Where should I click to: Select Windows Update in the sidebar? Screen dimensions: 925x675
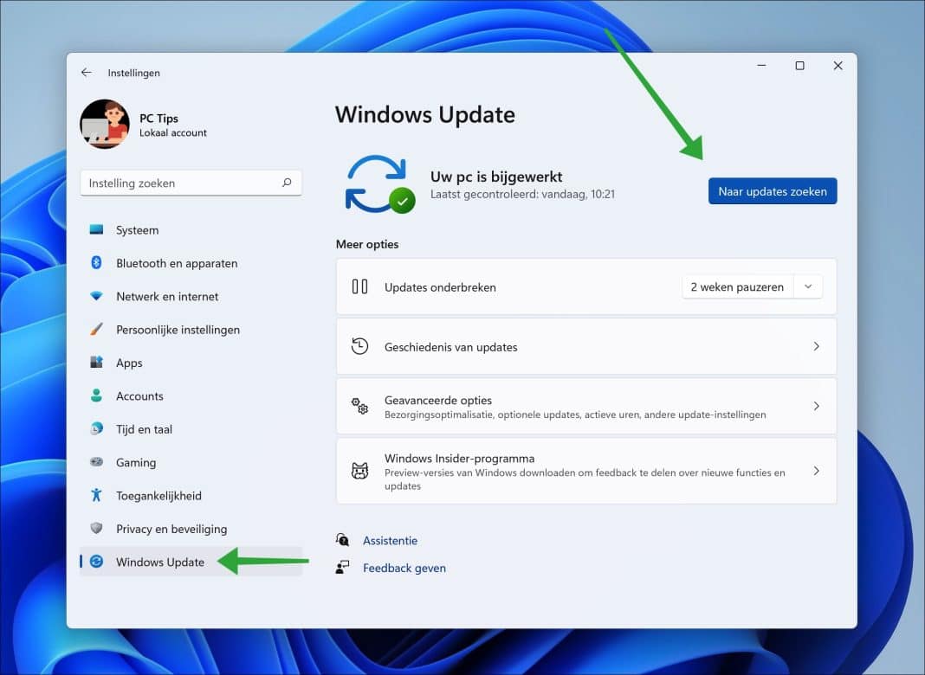[158, 562]
